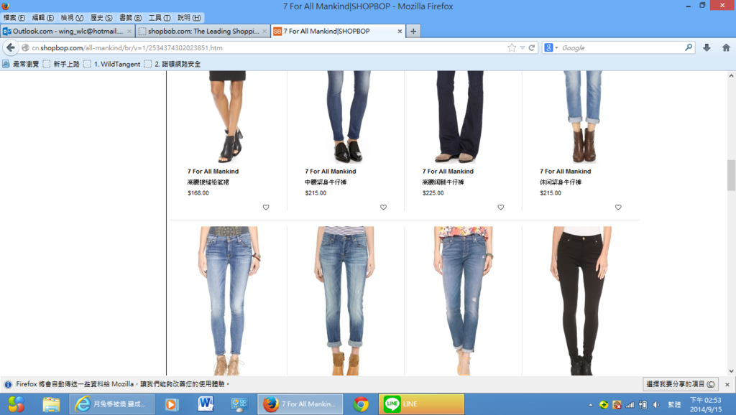Switch to Firefox taskbar button
Screen dimensions: 736x415
[300, 404]
